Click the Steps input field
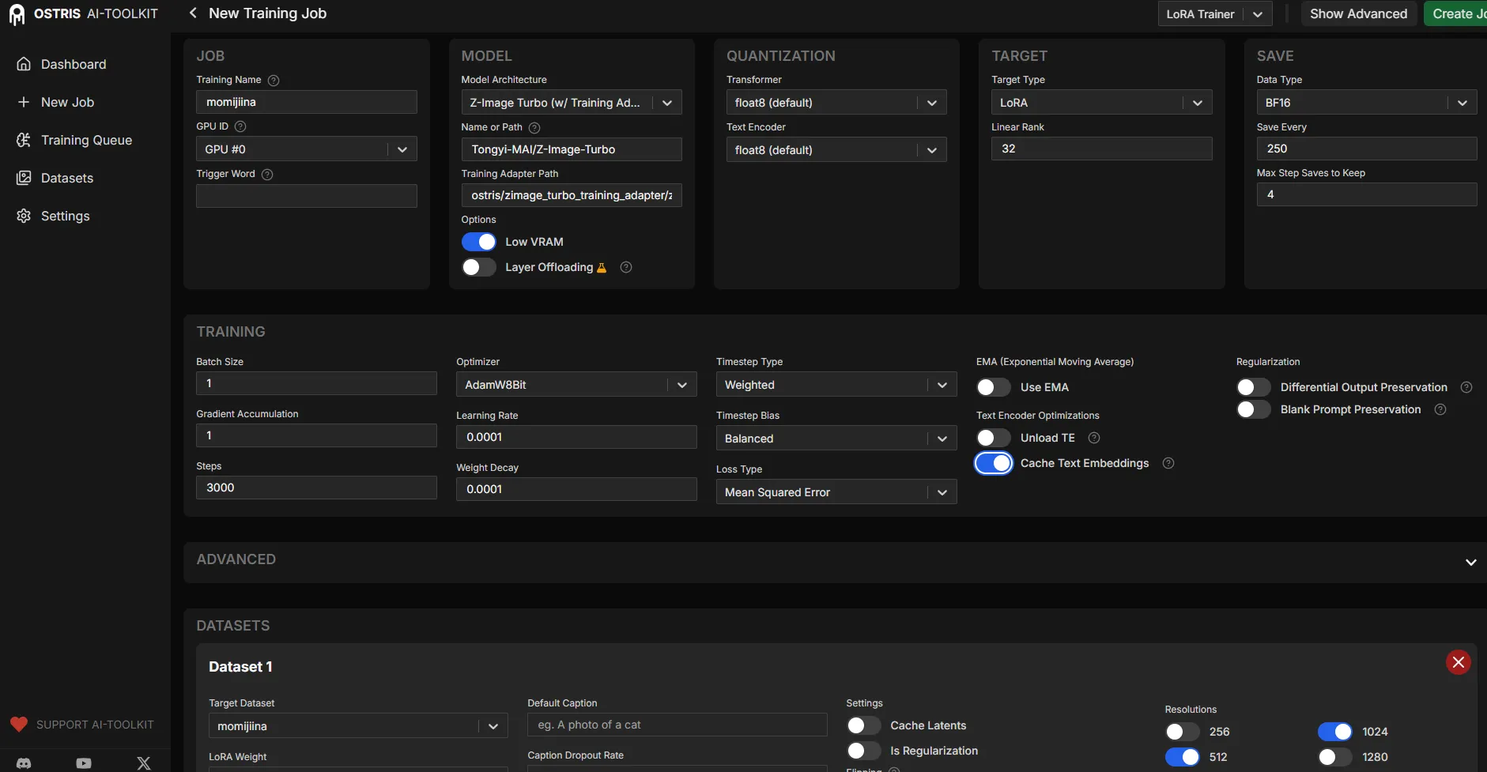The width and height of the screenshot is (1487, 772). tap(316, 488)
